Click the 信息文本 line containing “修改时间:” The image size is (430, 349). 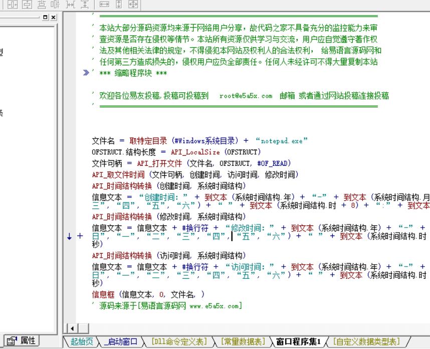click(261, 236)
